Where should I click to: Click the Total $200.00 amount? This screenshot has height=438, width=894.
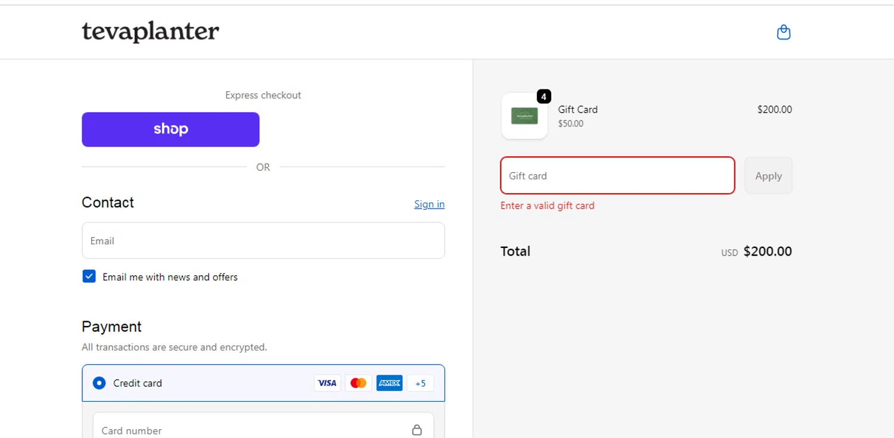point(768,251)
